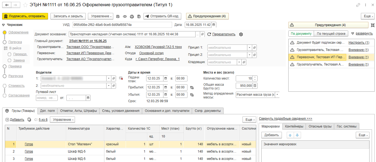Go forward with the right arrow button
Screen dimensions: 376x162
coord(16,5)
